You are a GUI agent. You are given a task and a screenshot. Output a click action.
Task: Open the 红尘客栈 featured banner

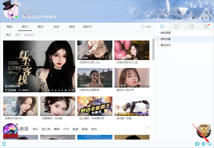coord(39,66)
